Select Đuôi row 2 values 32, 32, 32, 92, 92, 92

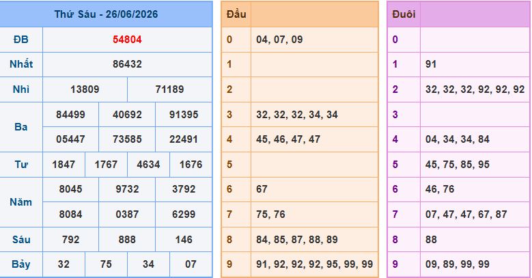(x=475, y=89)
